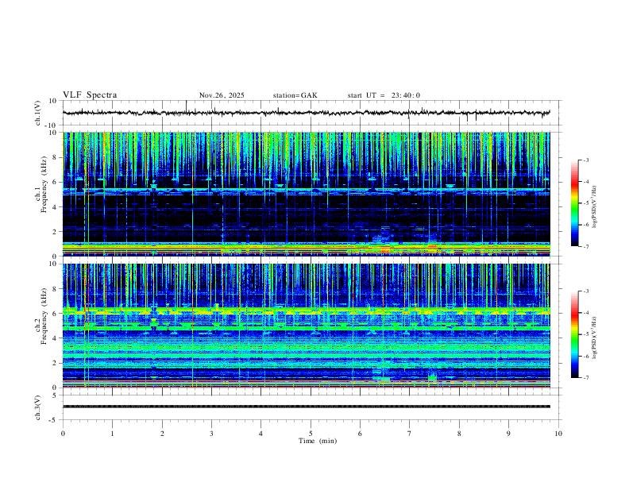This screenshot has height=486, width=629.
Task: Click the "VLF Spectra" title text
Action: click(90, 94)
